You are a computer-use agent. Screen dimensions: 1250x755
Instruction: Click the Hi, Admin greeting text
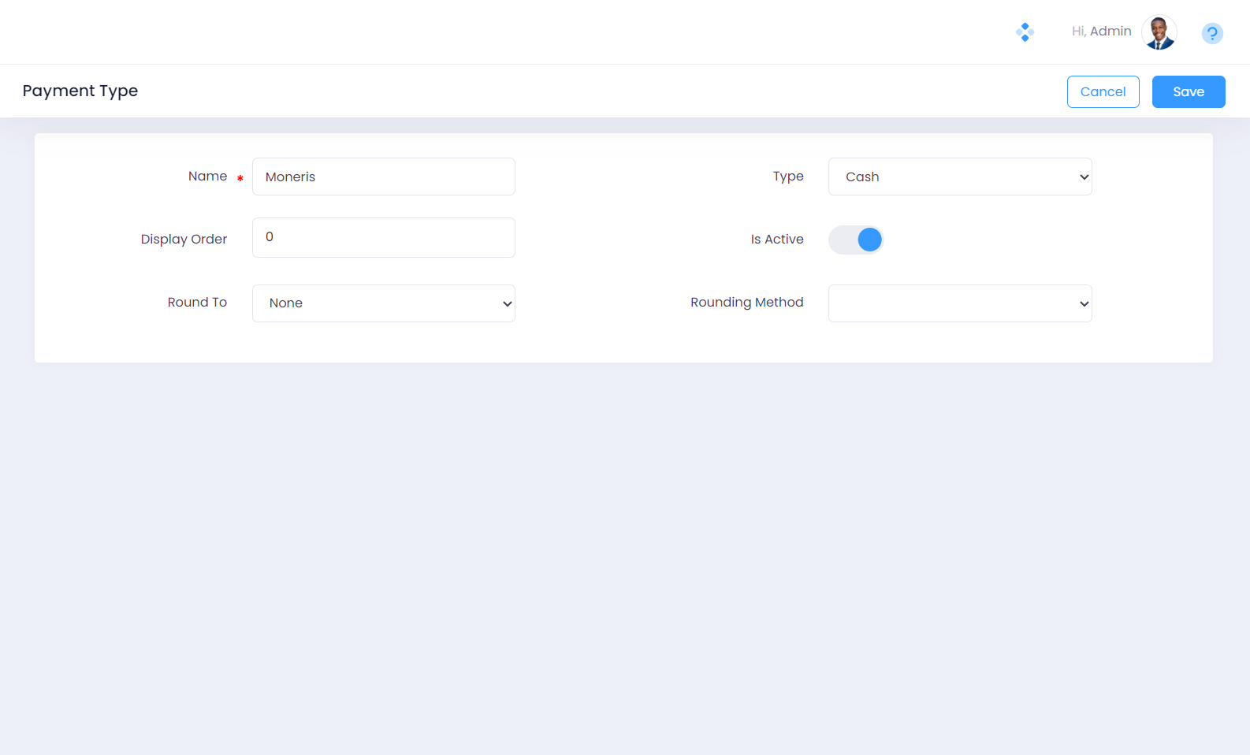tap(1101, 32)
